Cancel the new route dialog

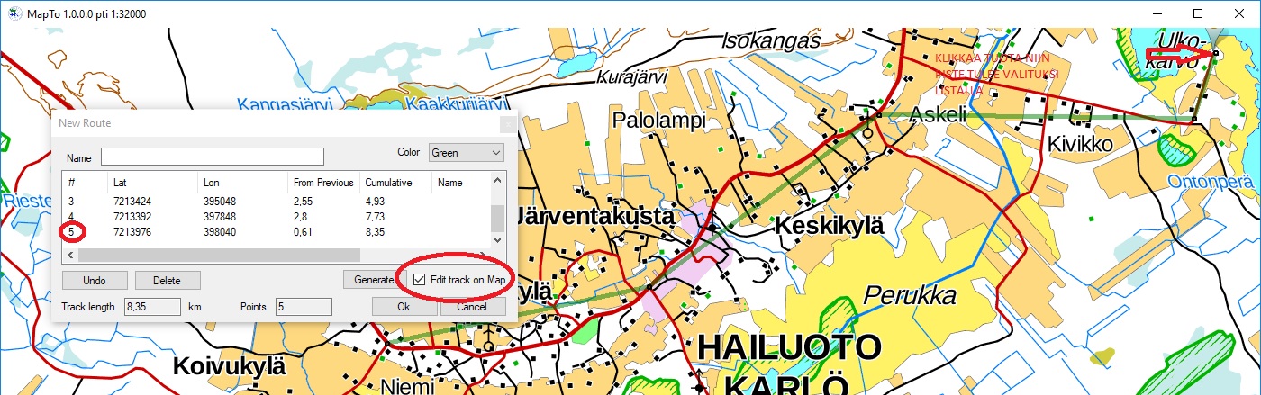click(x=473, y=307)
